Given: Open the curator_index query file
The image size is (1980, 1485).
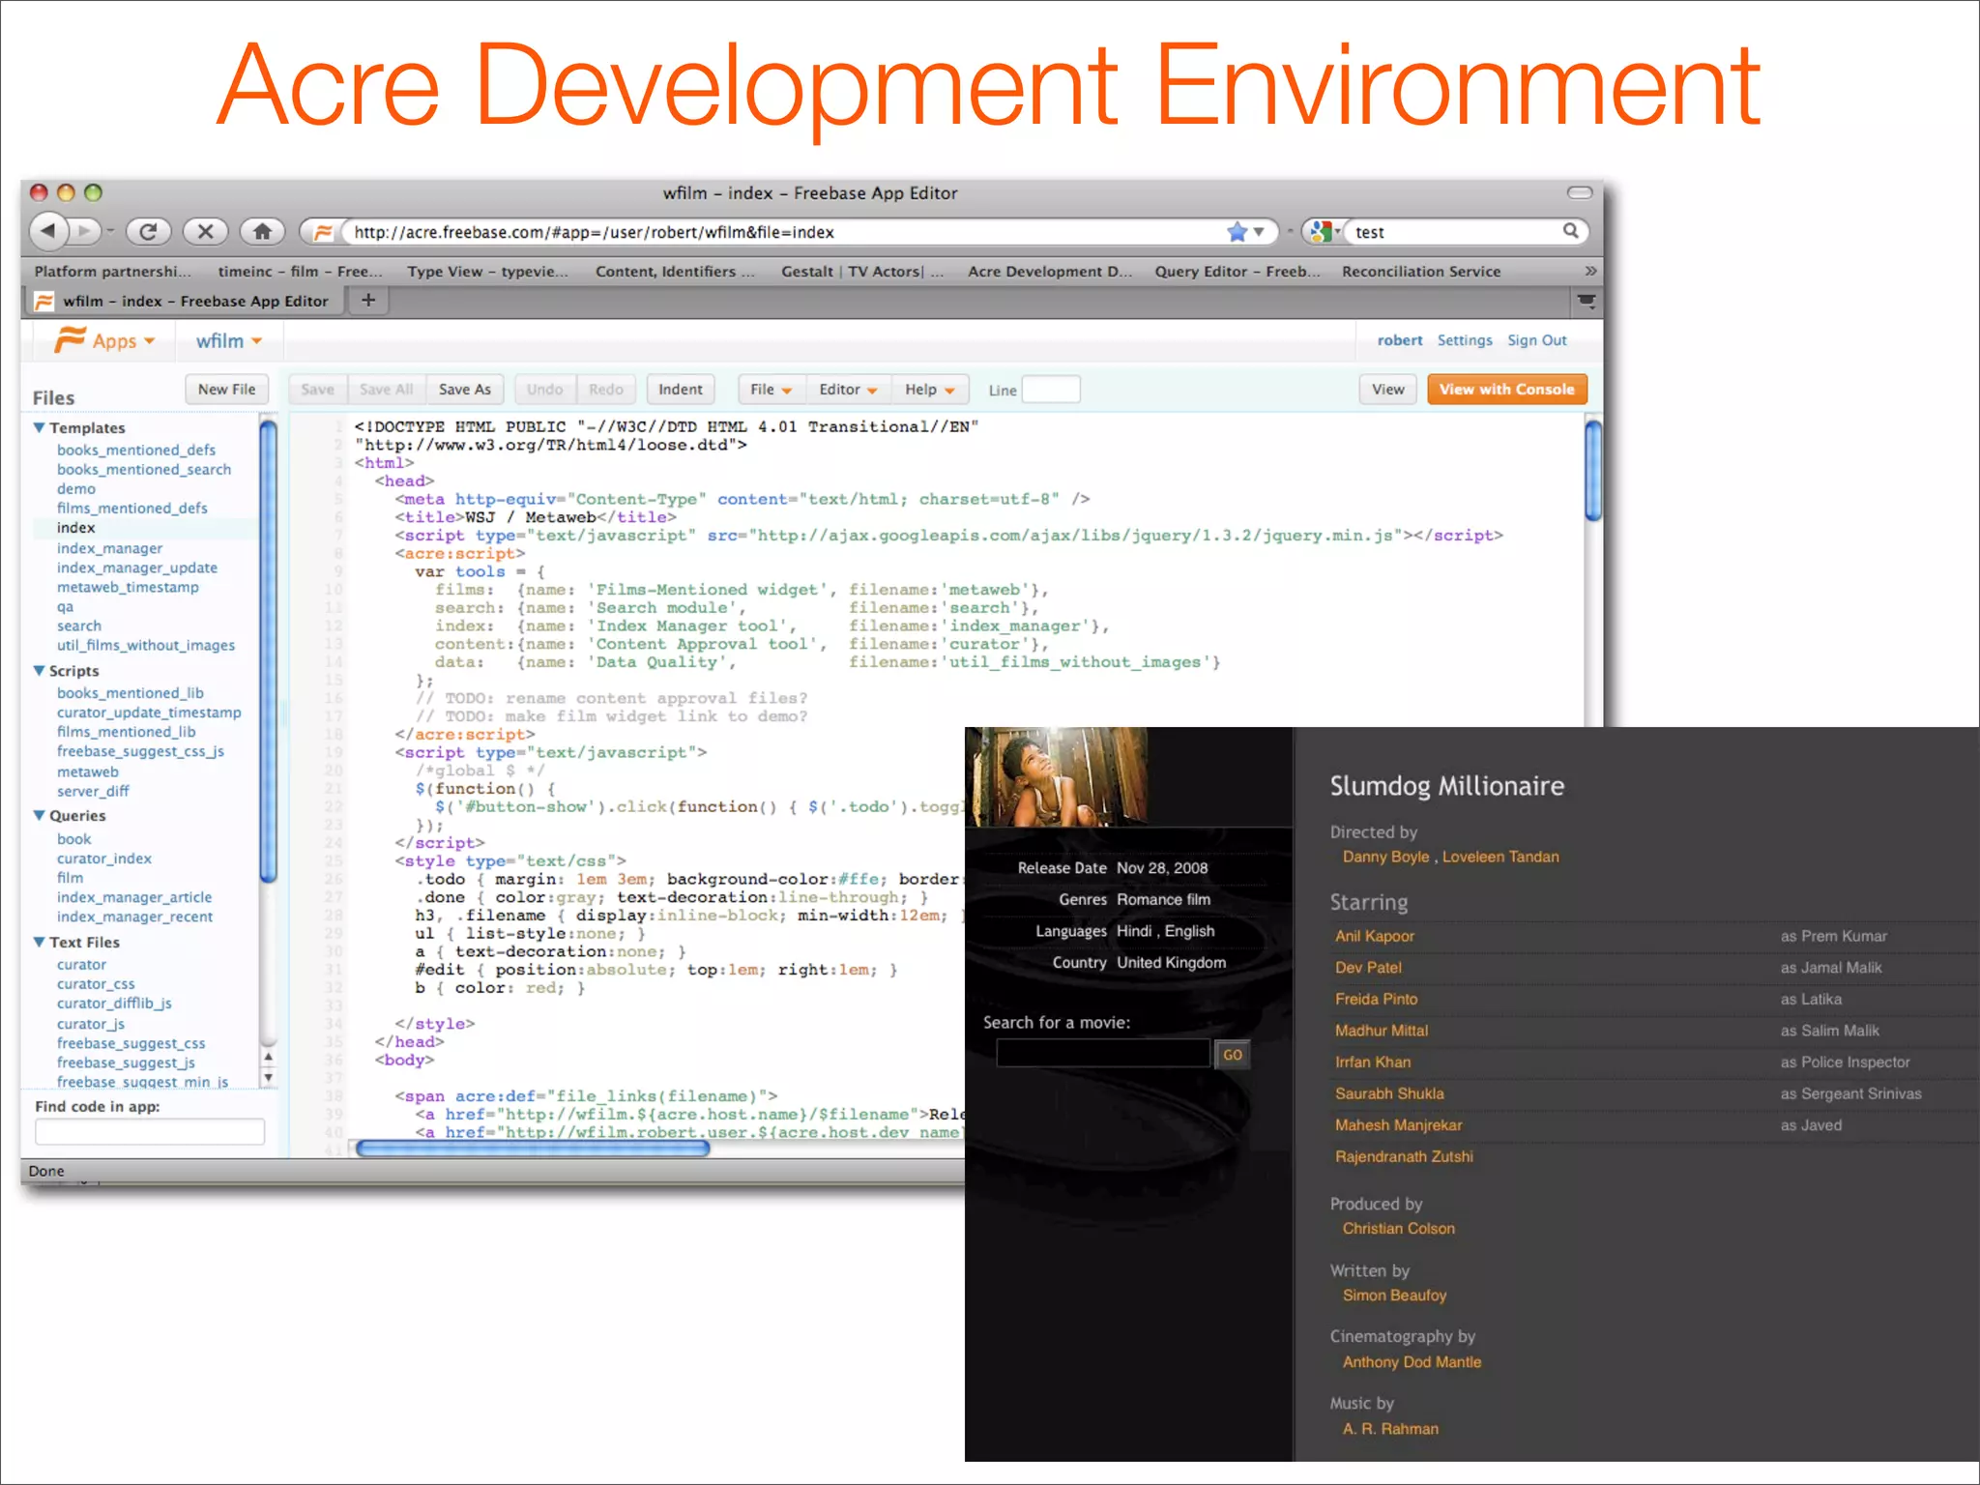Looking at the screenshot, I should 104,859.
